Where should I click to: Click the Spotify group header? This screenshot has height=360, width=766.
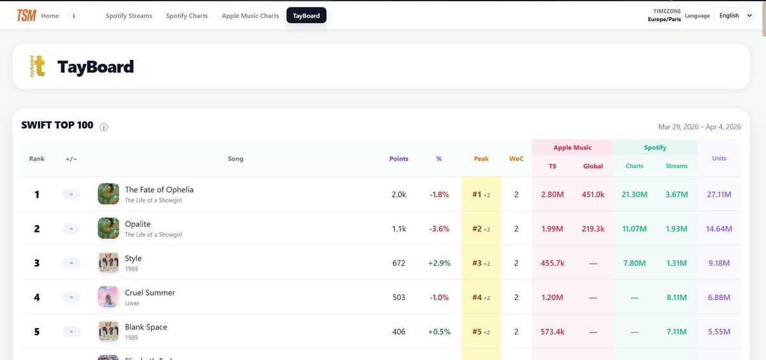point(655,147)
